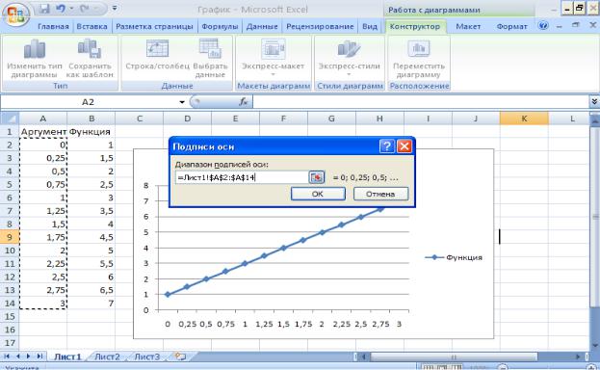
Task: Go to first sheet navigation arrow
Action: click(x=7, y=357)
